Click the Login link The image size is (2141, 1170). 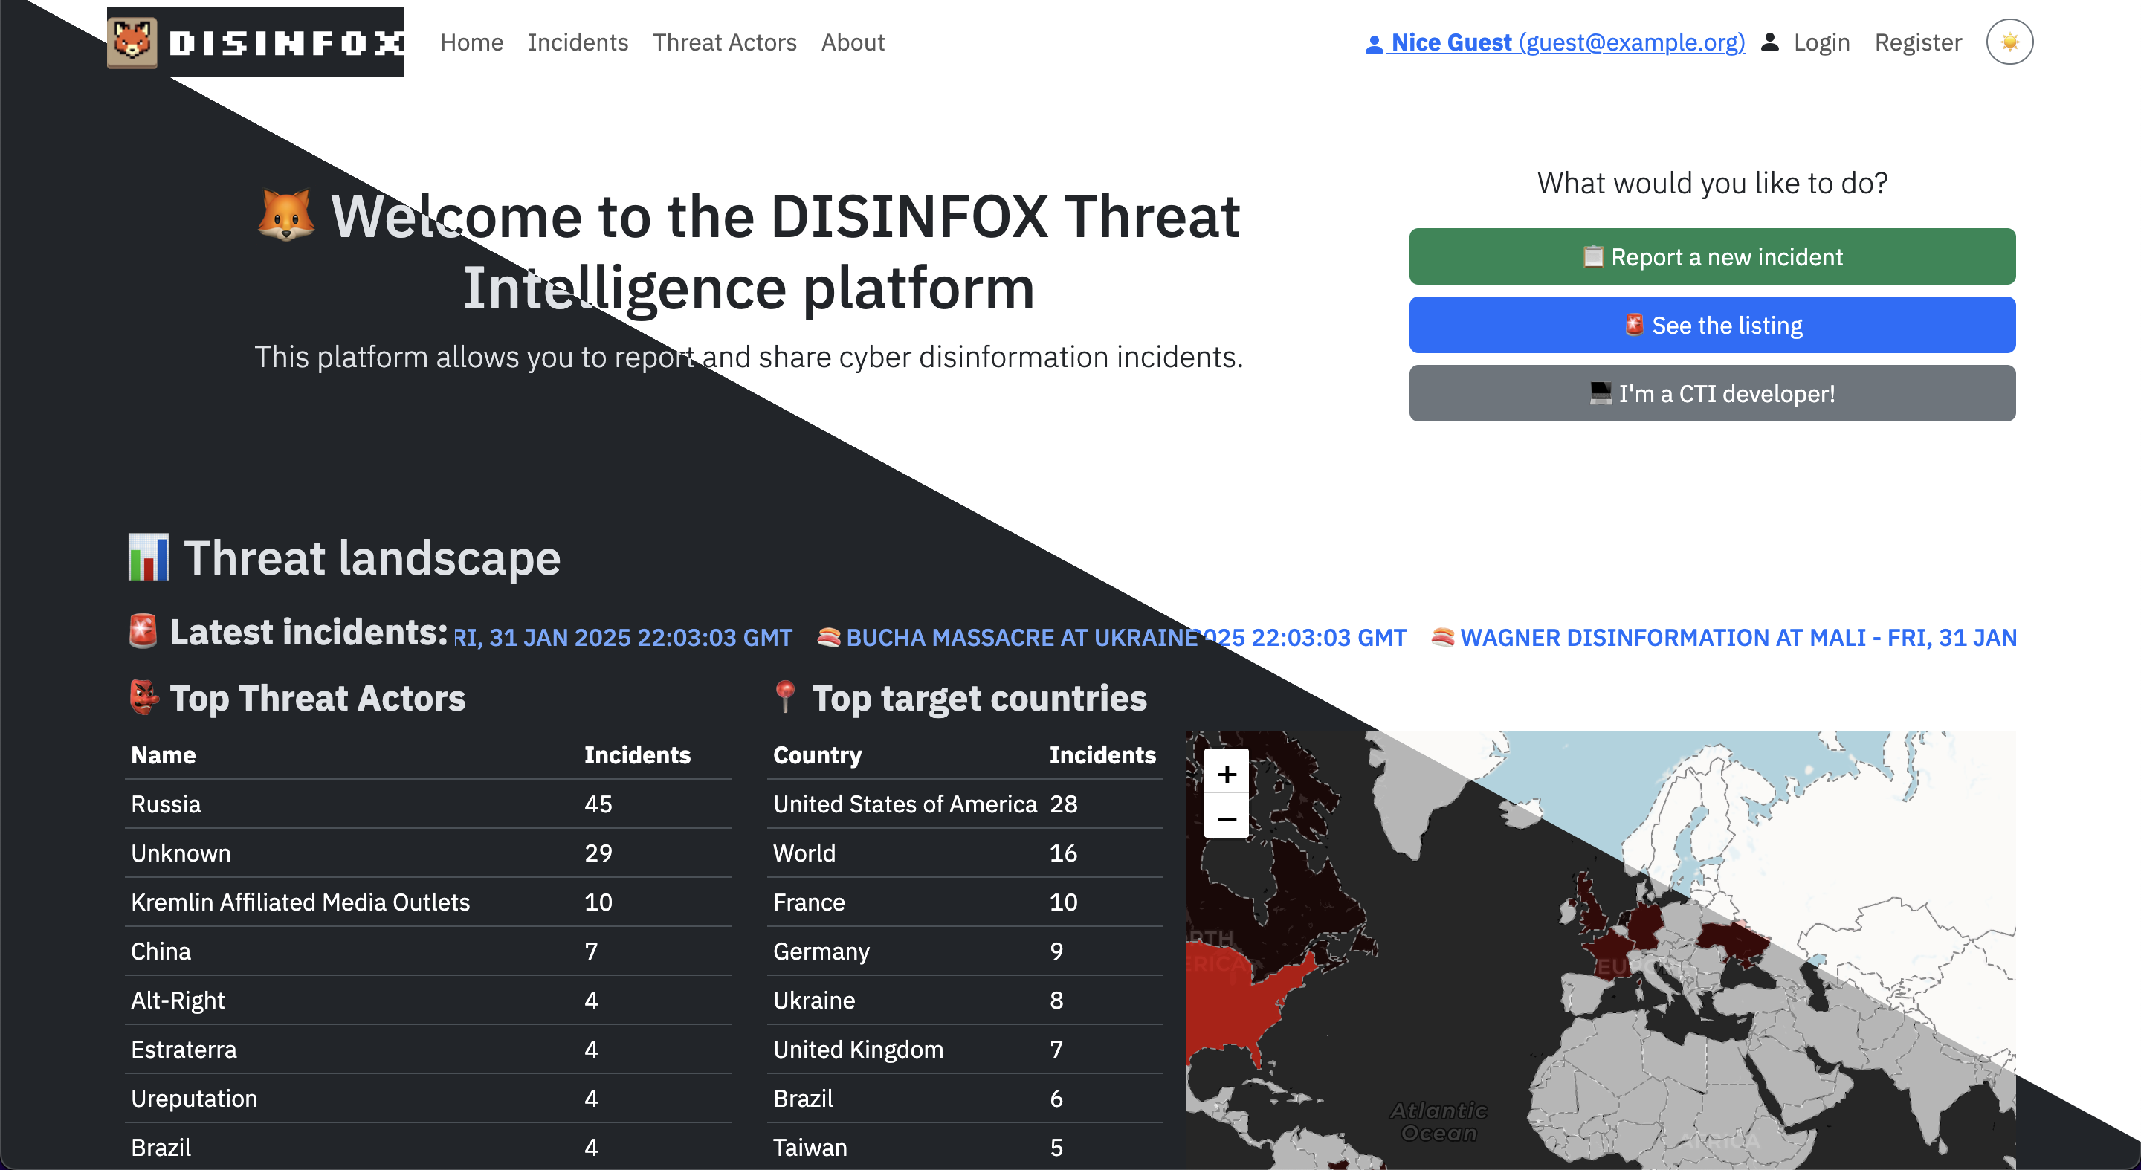tap(1821, 42)
